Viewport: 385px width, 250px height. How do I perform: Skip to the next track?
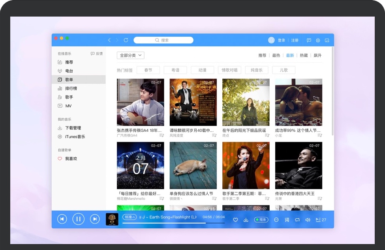pos(95,219)
